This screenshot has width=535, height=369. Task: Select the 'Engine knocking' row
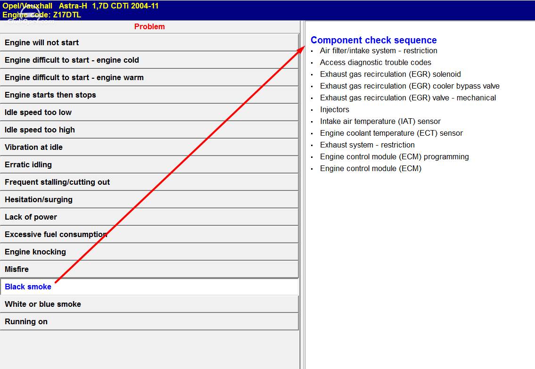point(149,251)
